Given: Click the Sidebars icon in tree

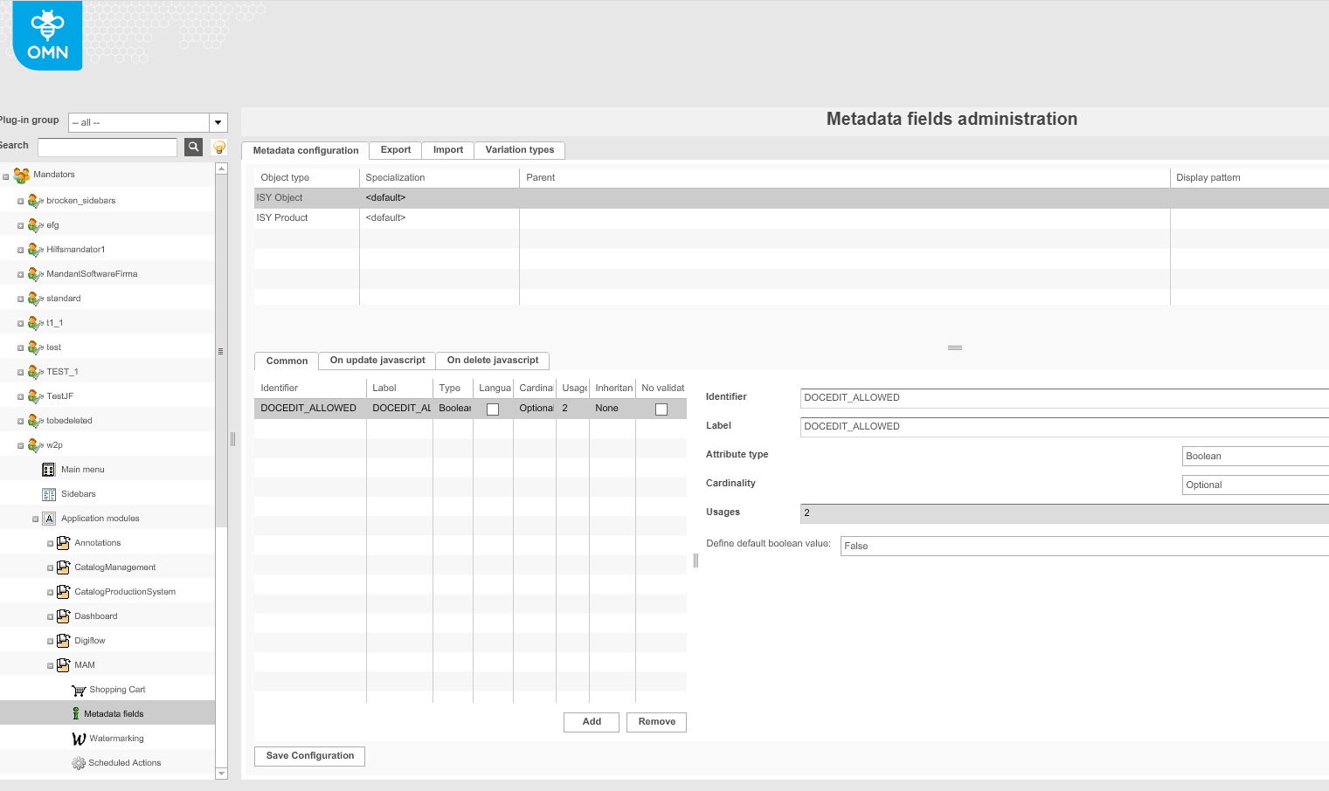Looking at the screenshot, I should click(x=49, y=494).
